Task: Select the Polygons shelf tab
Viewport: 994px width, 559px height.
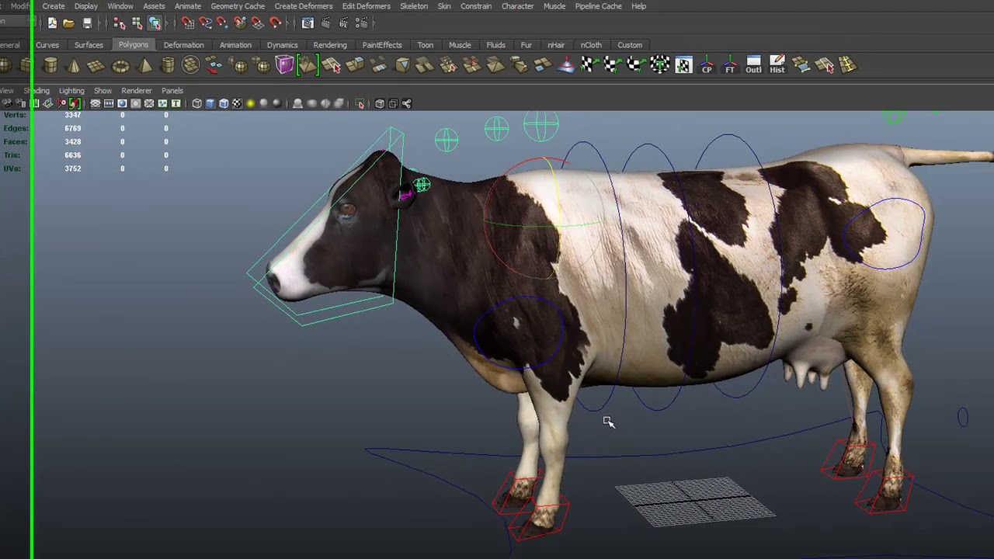Action: coord(134,45)
